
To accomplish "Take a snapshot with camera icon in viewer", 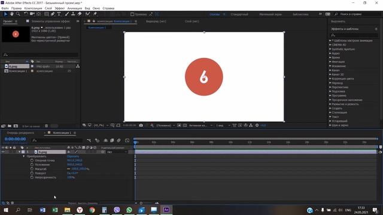I will pyautogui.click(x=141, y=125).
